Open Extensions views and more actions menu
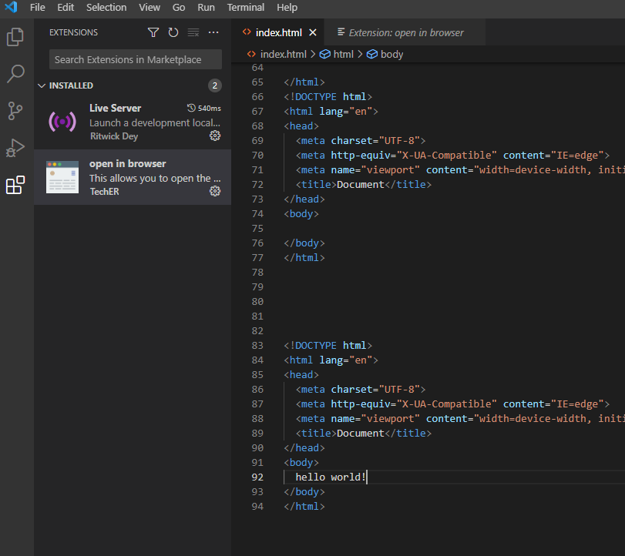 [213, 32]
